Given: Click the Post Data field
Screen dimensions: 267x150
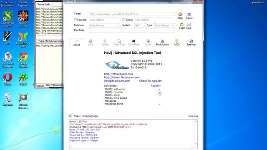Looking at the screenshot, I should (x=131, y=30).
